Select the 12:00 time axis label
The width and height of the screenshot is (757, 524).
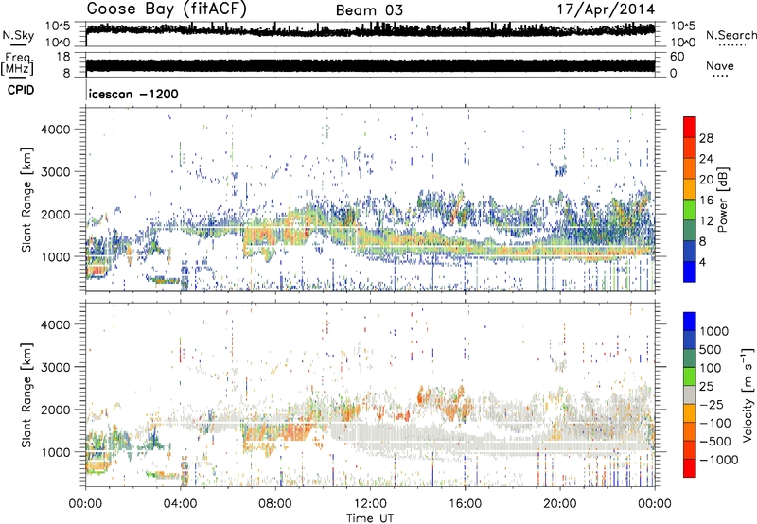pyautogui.click(x=370, y=504)
